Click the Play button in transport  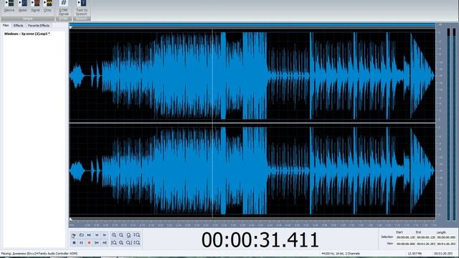pos(74,235)
